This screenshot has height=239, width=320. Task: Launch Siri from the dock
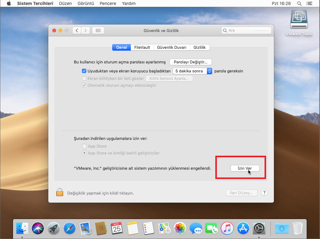[38, 229]
